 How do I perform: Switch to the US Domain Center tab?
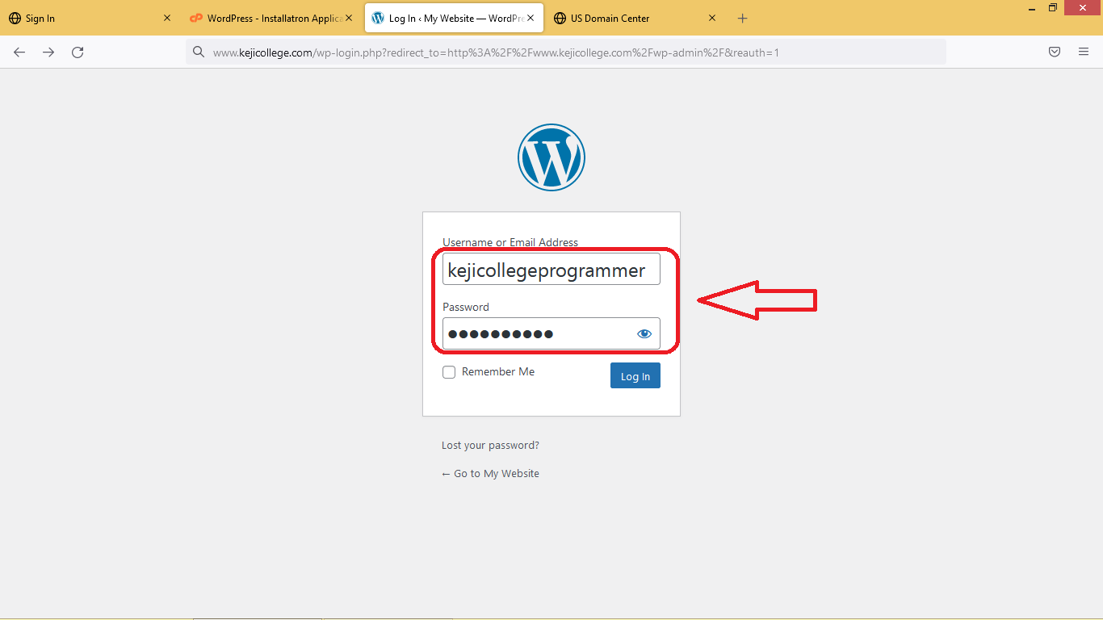click(x=634, y=18)
